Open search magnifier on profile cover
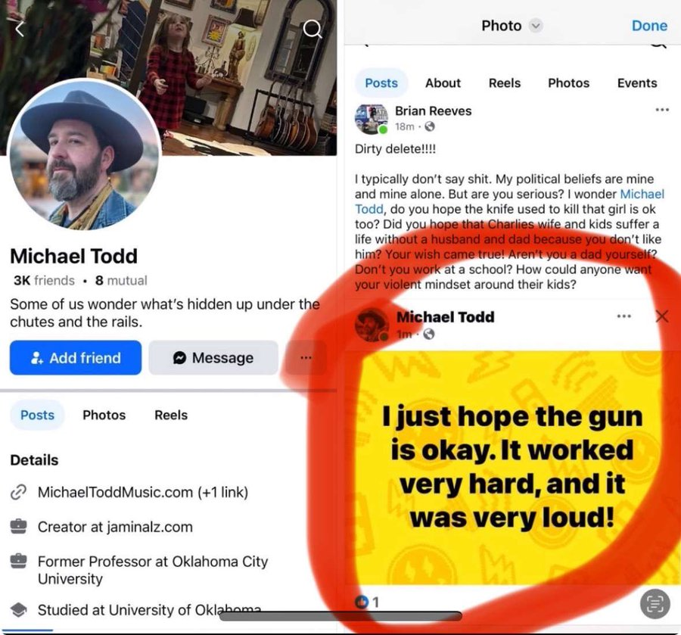 (x=313, y=29)
